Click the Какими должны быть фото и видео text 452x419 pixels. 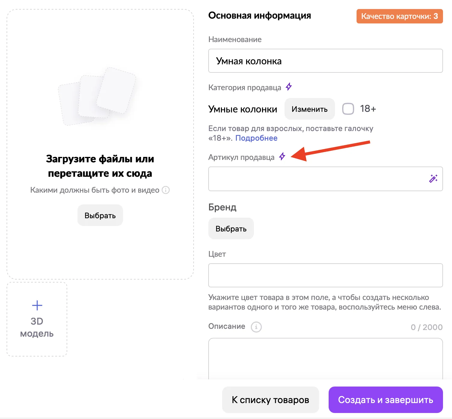(95, 190)
